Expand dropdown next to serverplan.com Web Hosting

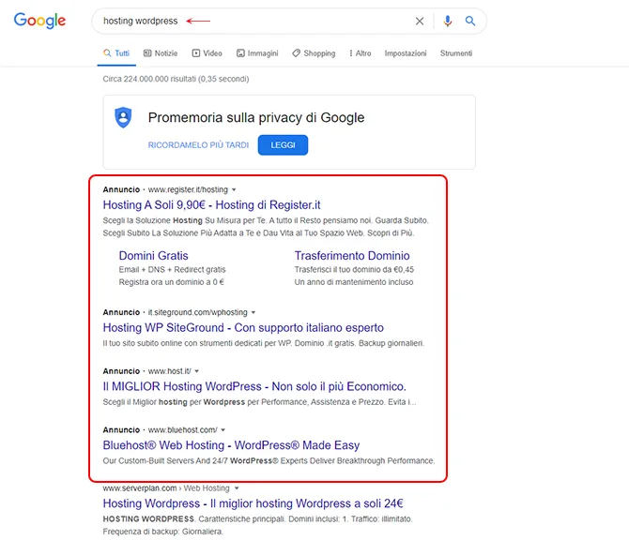237,487
